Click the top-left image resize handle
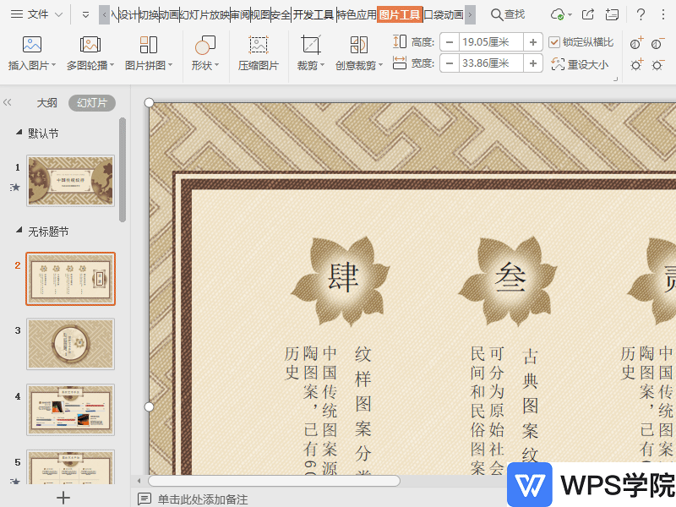Screen dimensions: 676x507 point(149,102)
